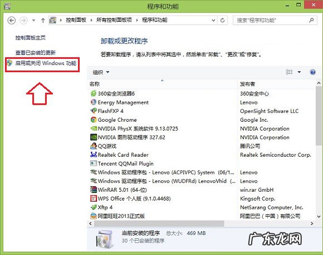Open 启用或关闭 Windows 功能 link

pos(46,63)
